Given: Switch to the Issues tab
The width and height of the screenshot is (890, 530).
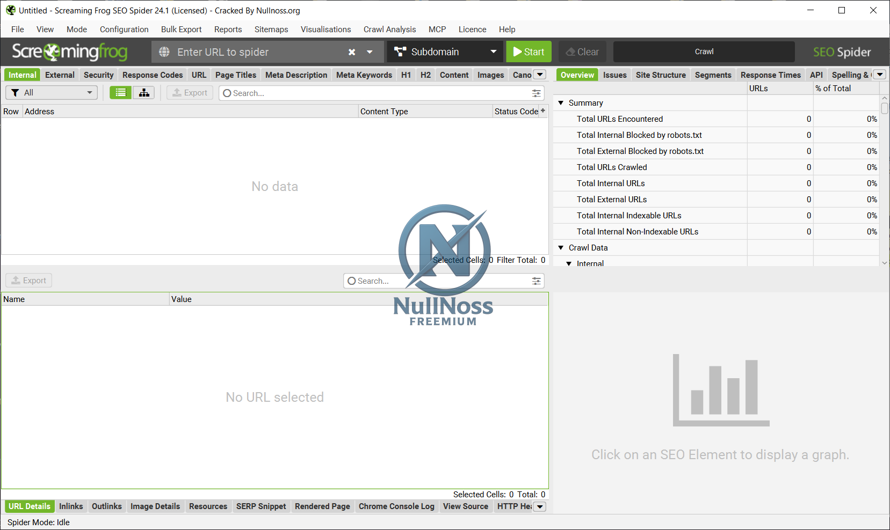Looking at the screenshot, I should (x=615, y=75).
